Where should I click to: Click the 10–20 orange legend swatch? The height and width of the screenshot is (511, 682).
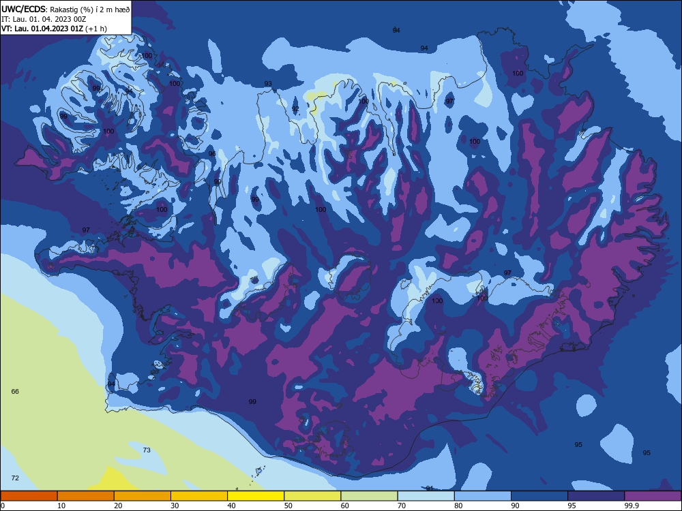click(x=86, y=496)
